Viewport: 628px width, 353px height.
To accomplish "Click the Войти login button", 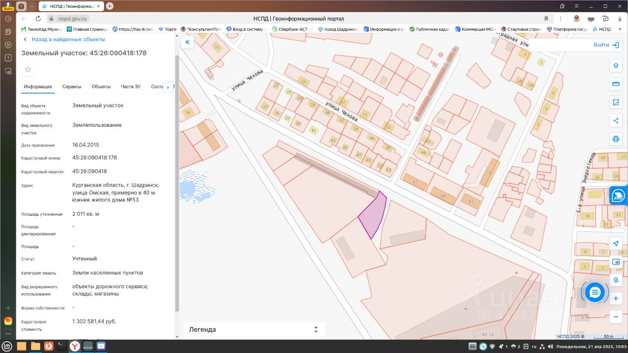I will coord(606,45).
